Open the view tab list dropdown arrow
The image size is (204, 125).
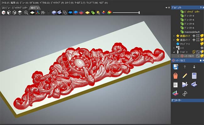pyautogui.click(x=166, y=8)
